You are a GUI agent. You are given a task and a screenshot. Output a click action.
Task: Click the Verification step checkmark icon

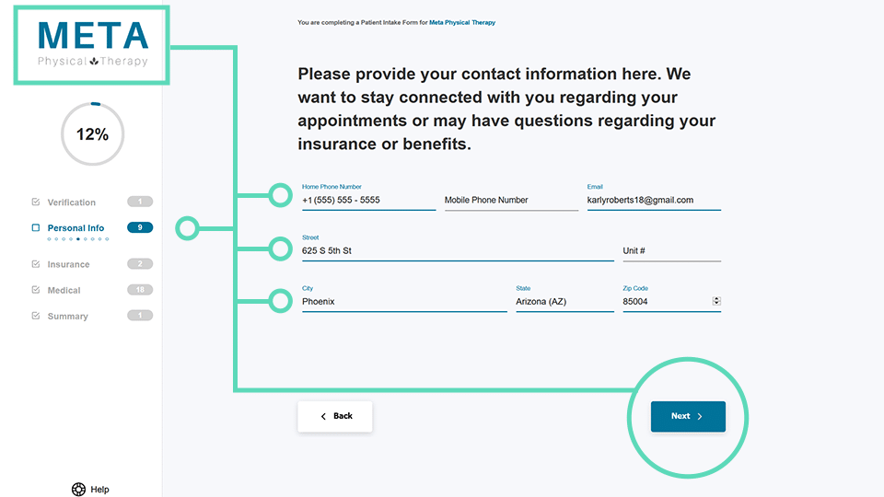point(36,202)
